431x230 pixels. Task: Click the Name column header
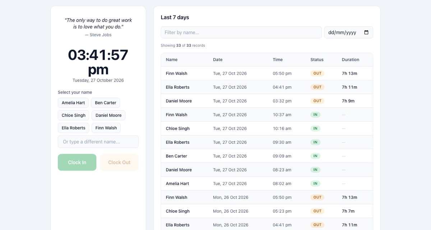coord(172,60)
